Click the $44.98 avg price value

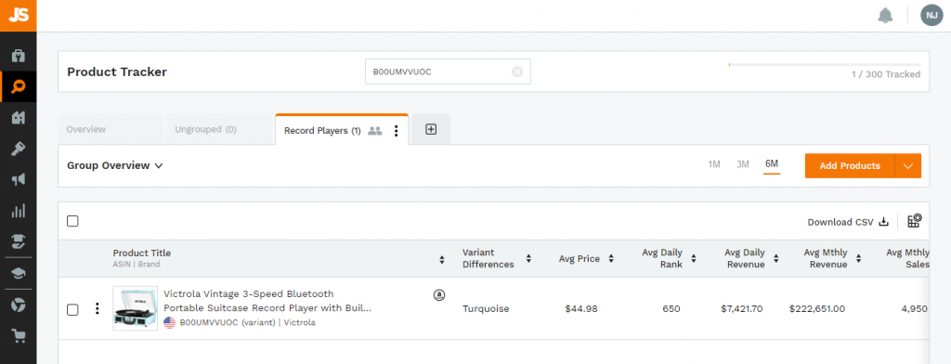(581, 309)
